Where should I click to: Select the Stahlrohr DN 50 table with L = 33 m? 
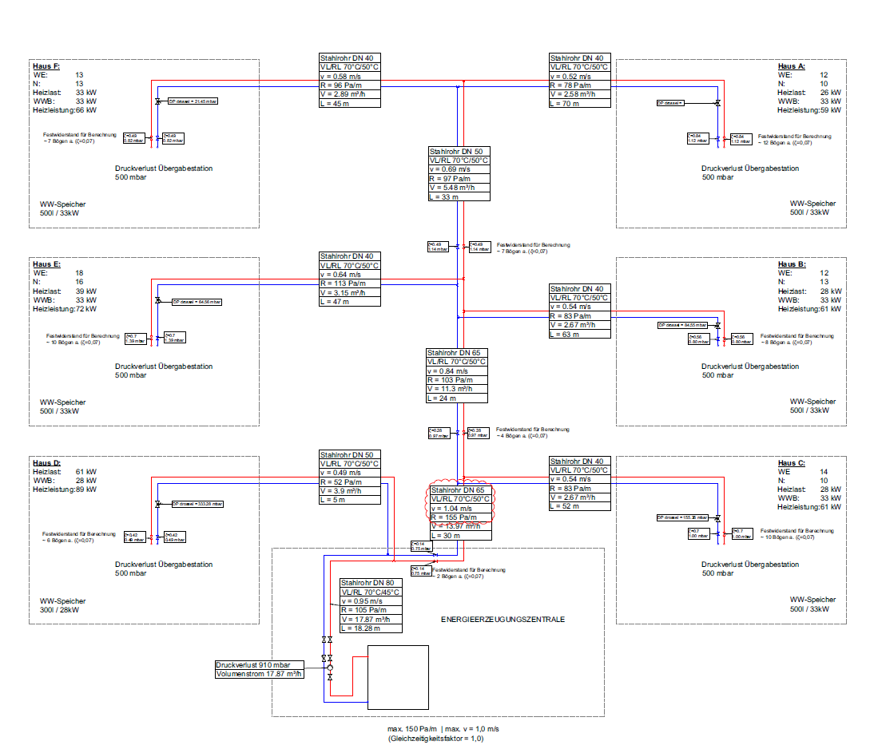tap(459, 173)
